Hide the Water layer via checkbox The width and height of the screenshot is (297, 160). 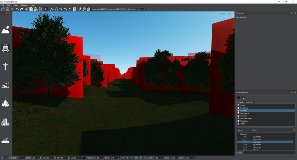238,124
